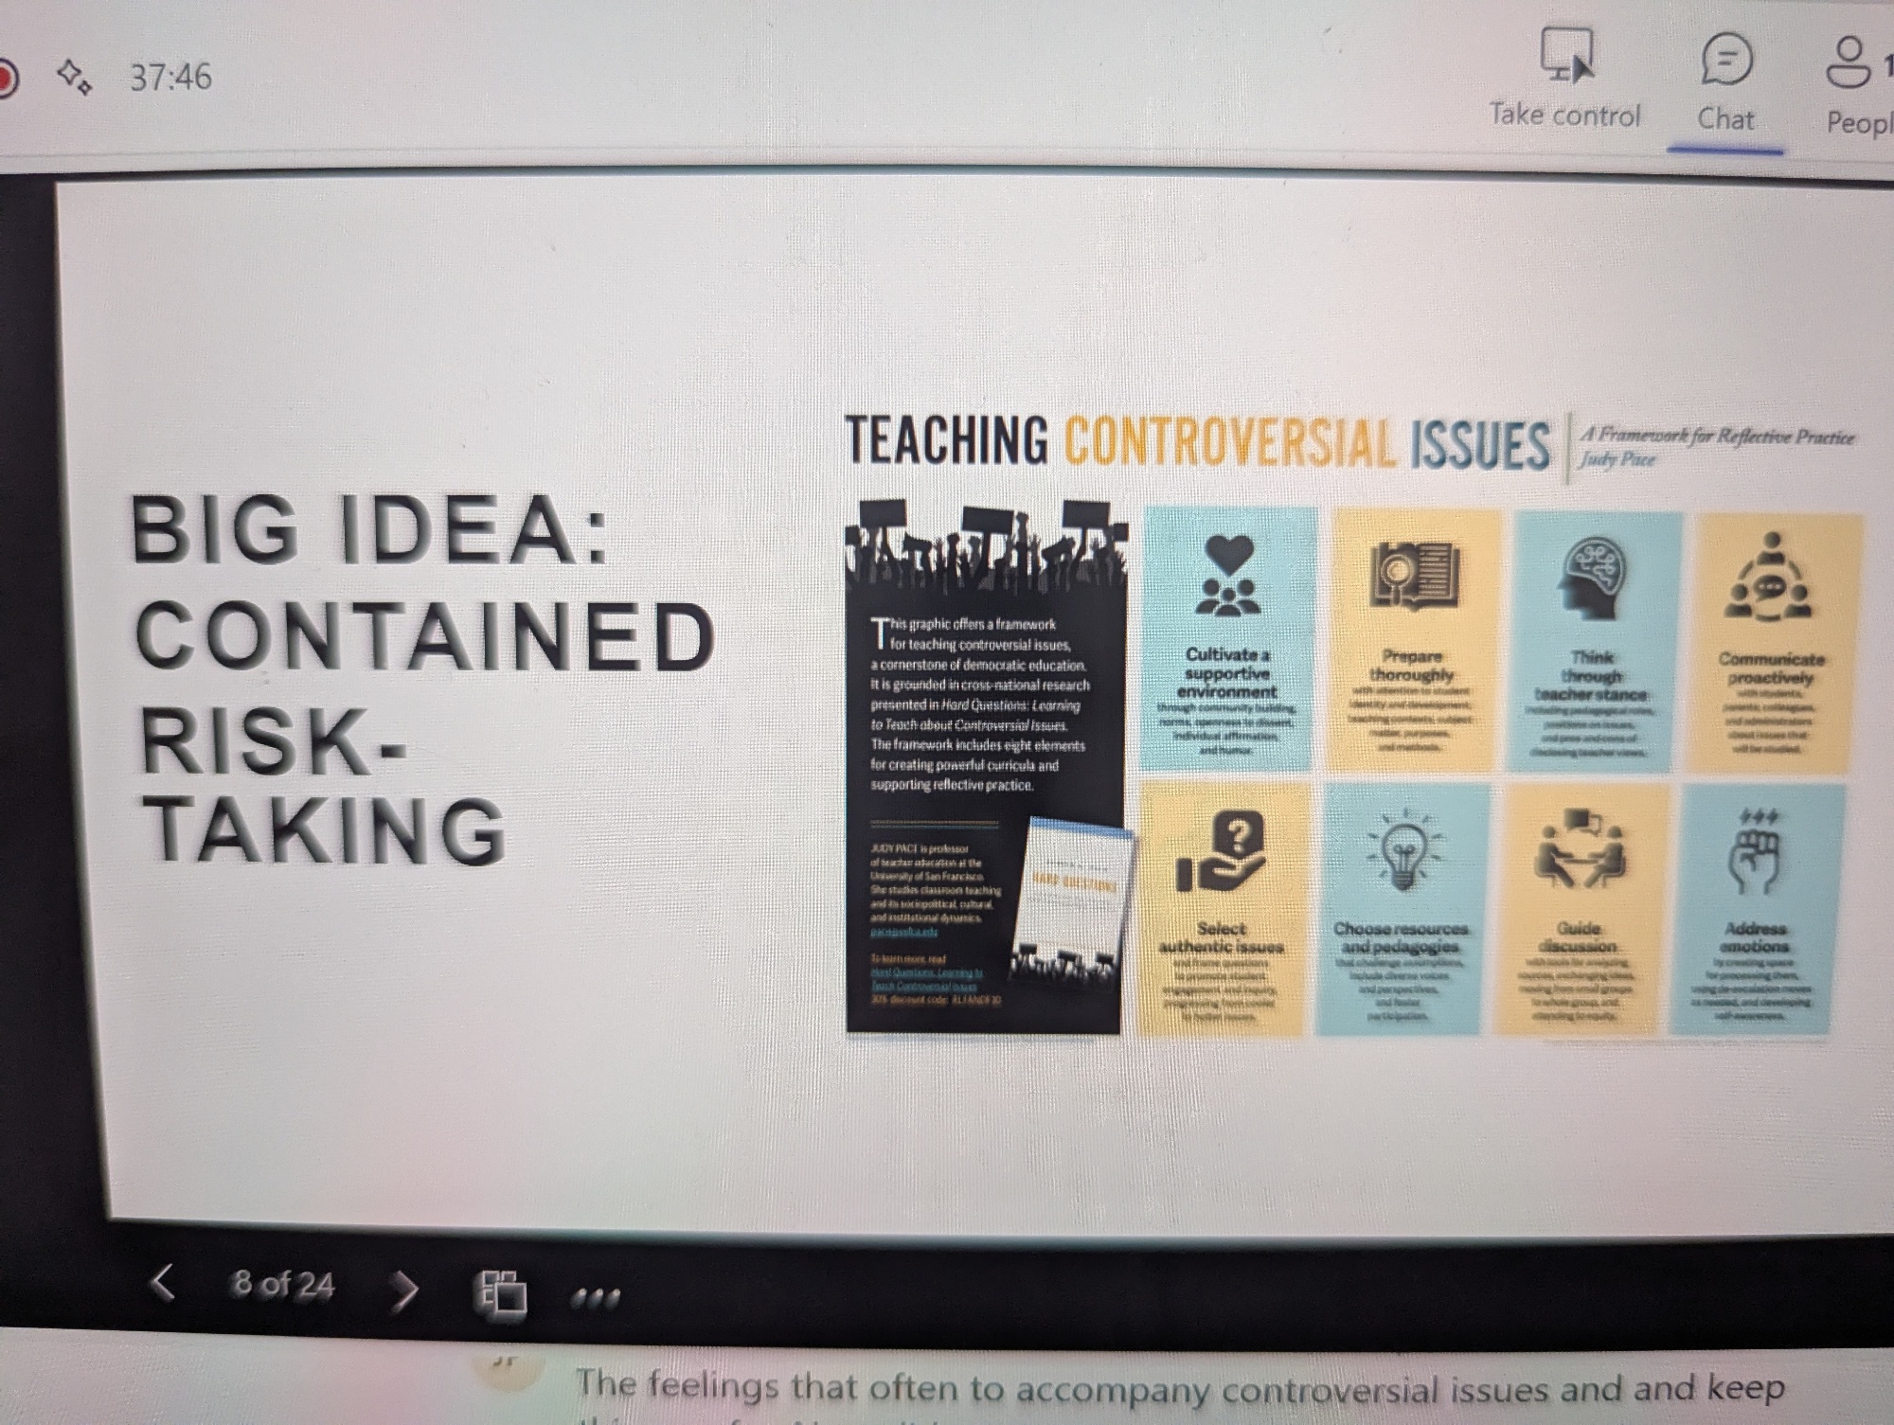Click the Prepare thoroughly book icon
The height and width of the screenshot is (1425, 1894).
1414,575
